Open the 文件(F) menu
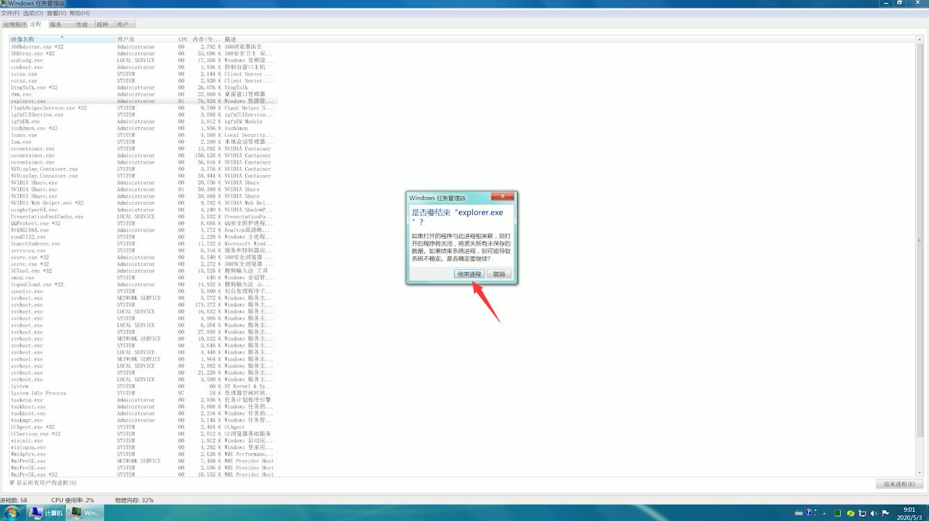Viewport: 929px width, 521px height. [x=10, y=13]
